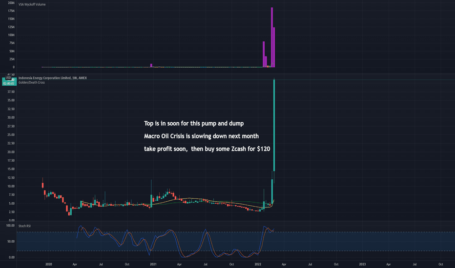
Task: Click the giant green weekly candle
Action: pos(274,125)
